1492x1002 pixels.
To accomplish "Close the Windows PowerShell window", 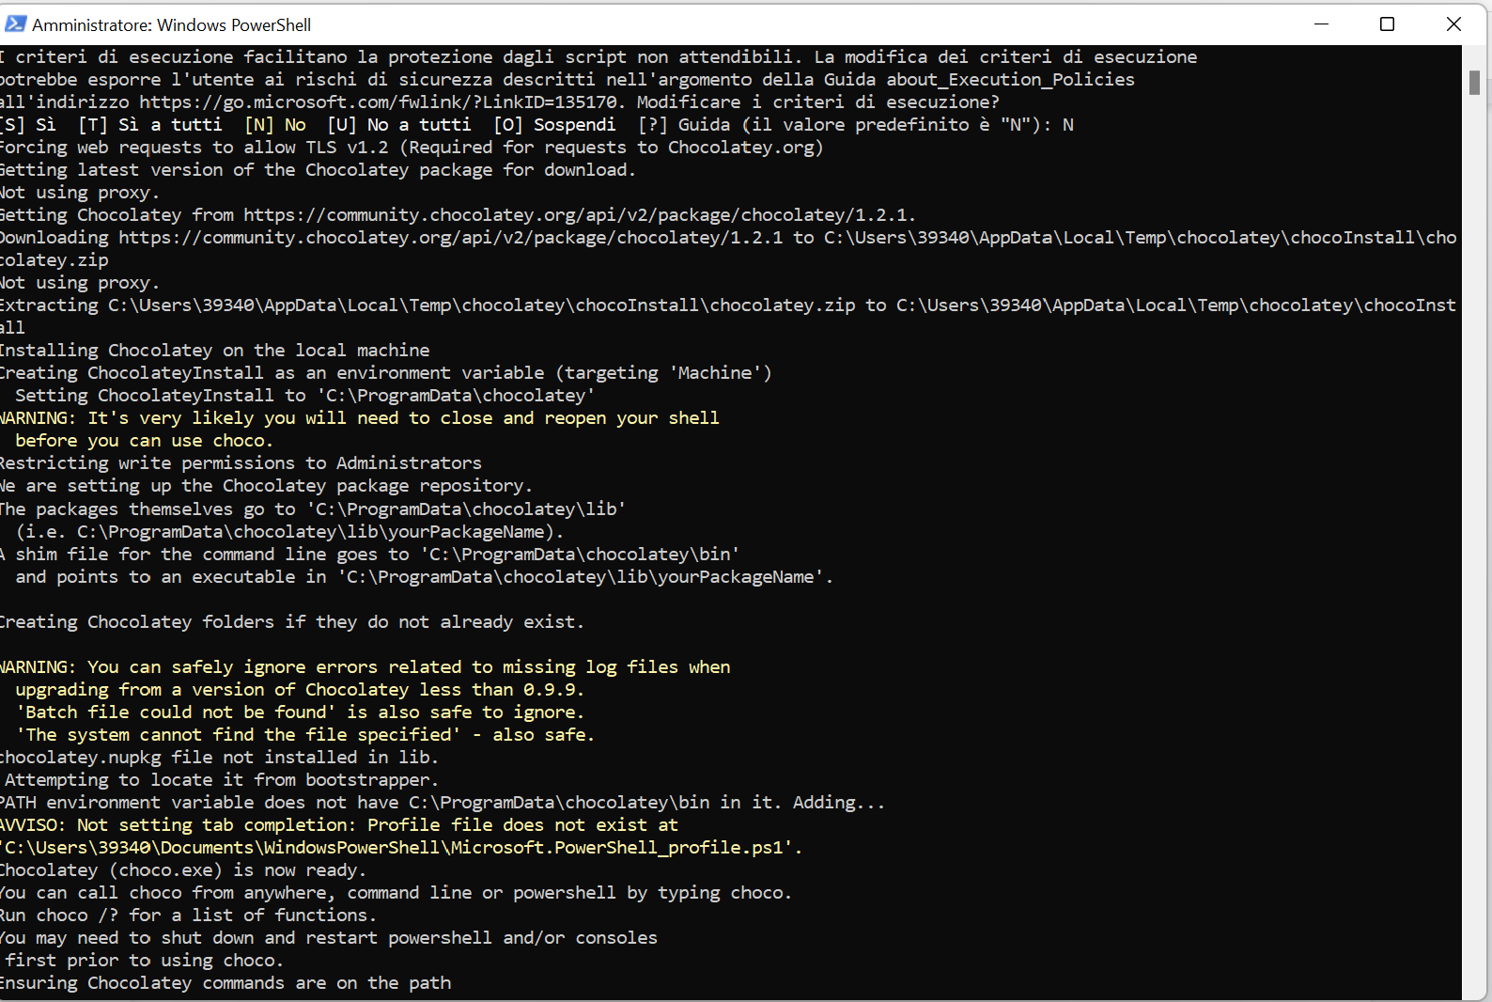I will coord(1453,23).
